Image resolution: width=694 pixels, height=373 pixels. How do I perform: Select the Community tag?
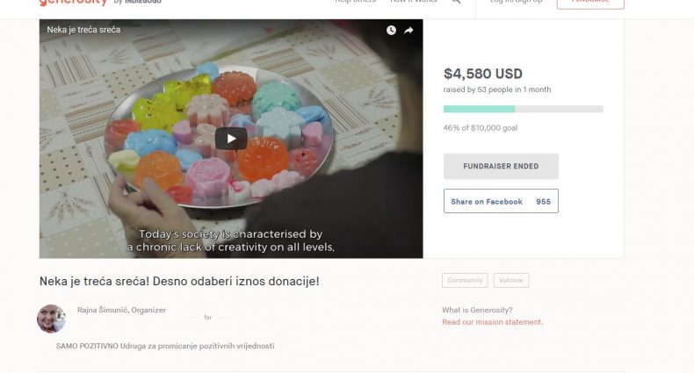click(x=465, y=280)
